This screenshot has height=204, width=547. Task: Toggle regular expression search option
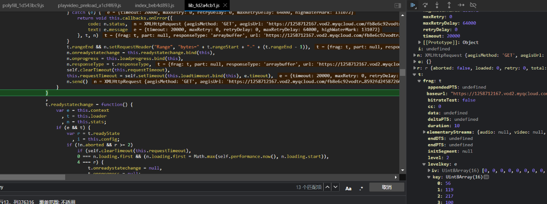point(361,188)
